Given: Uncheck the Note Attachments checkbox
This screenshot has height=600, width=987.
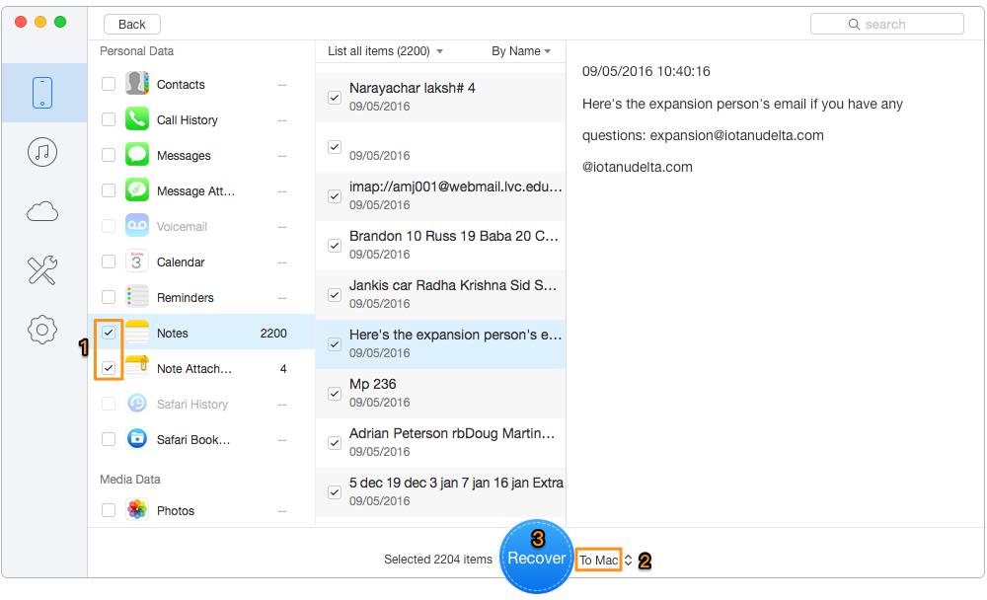Looking at the screenshot, I should click(x=109, y=368).
